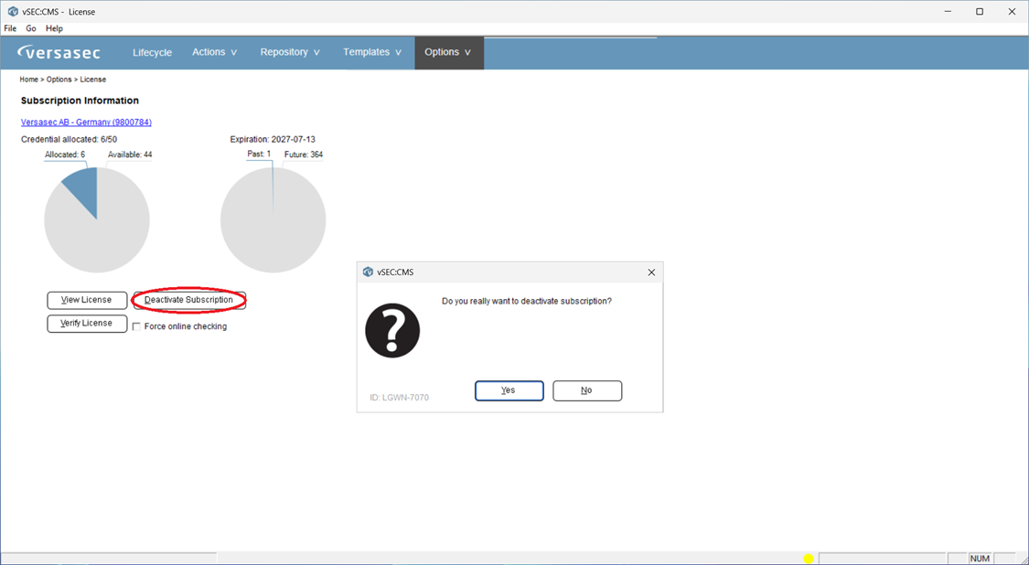Click the dialog's vSEC:CMS shield icon

pyautogui.click(x=369, y=272)
